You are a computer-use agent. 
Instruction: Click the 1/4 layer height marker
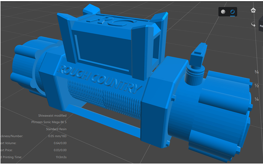256,99
